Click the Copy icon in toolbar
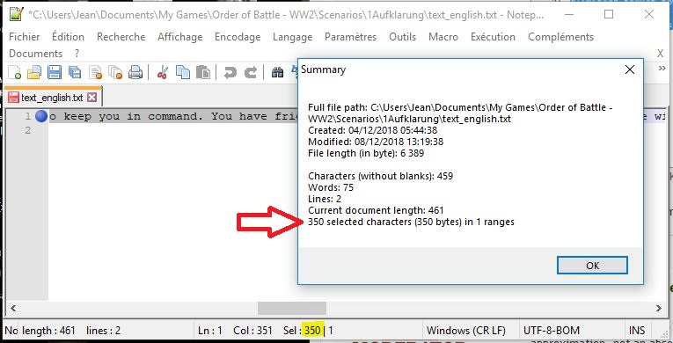673x343 pixels. [183, 72]
